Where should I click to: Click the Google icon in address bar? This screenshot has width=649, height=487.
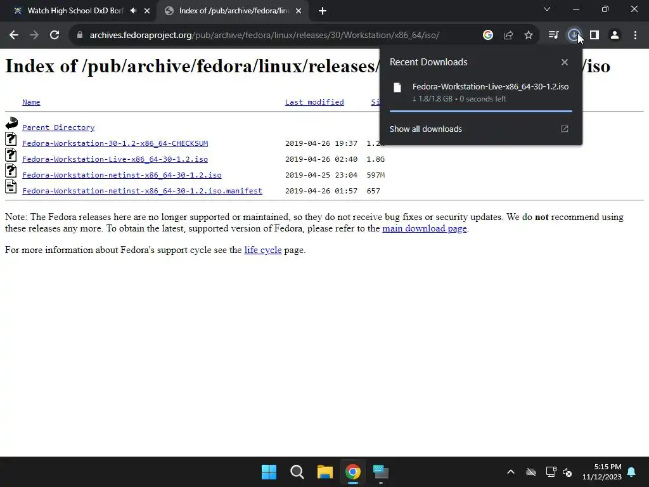[488, 36]
